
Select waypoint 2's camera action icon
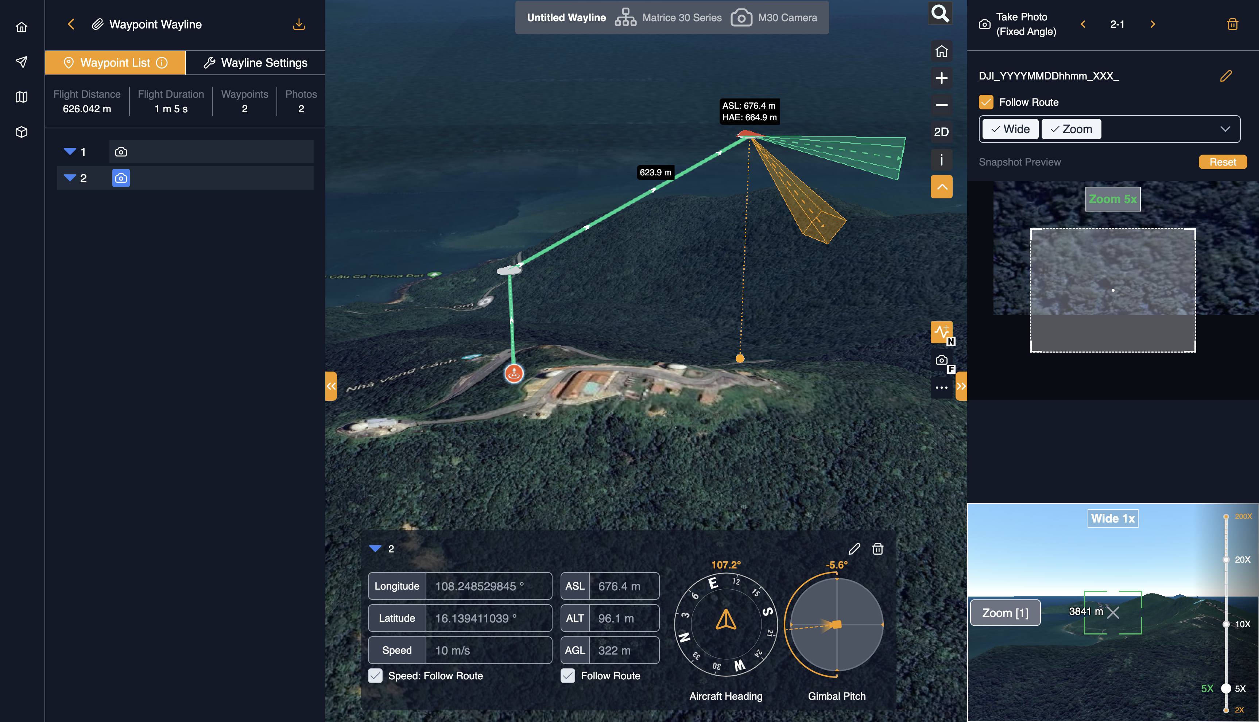point(121,178)
